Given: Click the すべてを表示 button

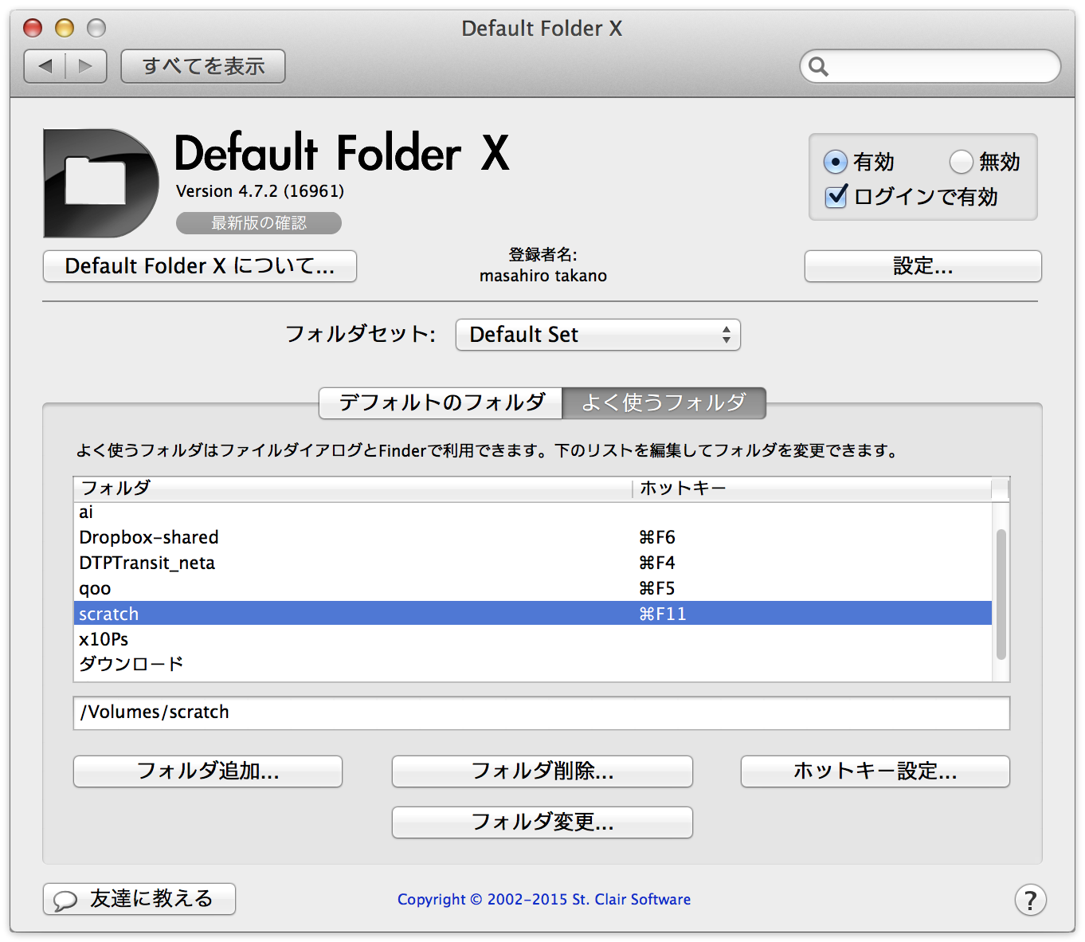Looking at the screenshot, I should 203,66.
